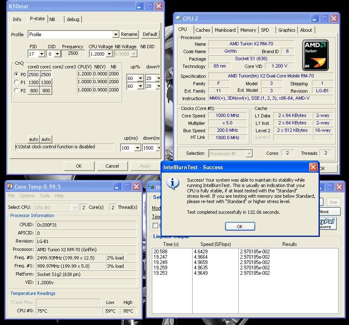This screenshot has width=349, height=325.
Task: Click the Core Temp title bar icon
Action: point(10,187)
